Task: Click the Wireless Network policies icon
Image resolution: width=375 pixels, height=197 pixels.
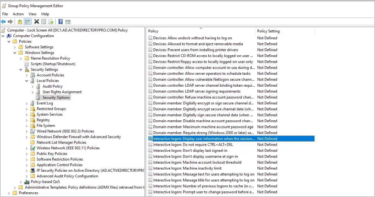Action: (33, 148)
